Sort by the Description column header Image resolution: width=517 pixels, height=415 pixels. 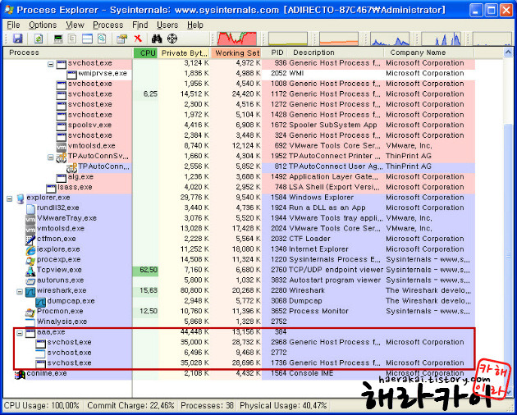click(336, 52)
